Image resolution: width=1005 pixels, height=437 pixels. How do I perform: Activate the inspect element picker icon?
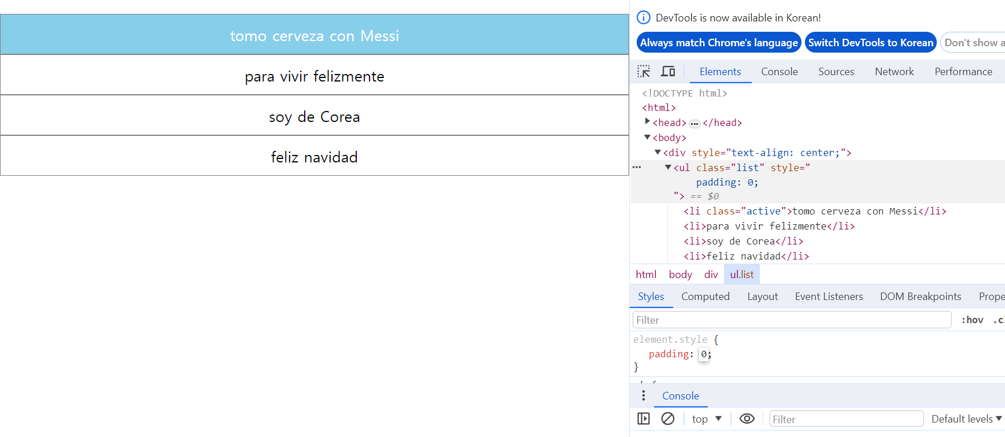[x=644, y=71]
